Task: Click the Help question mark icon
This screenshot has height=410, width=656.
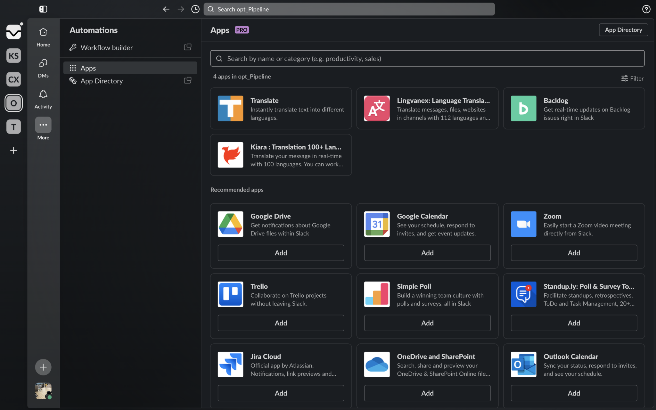Action: pyautogui.click(x=646, y=9)
